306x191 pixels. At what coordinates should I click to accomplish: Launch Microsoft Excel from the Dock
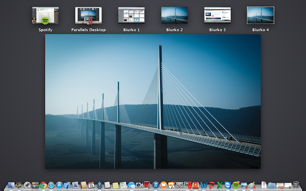(x=220, y=185)
